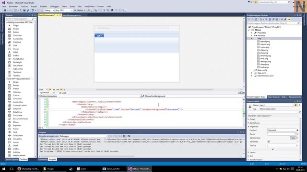Click the wrench icon beside the Name field
Viewport: 307px width, 172px height.
[295, 105]
